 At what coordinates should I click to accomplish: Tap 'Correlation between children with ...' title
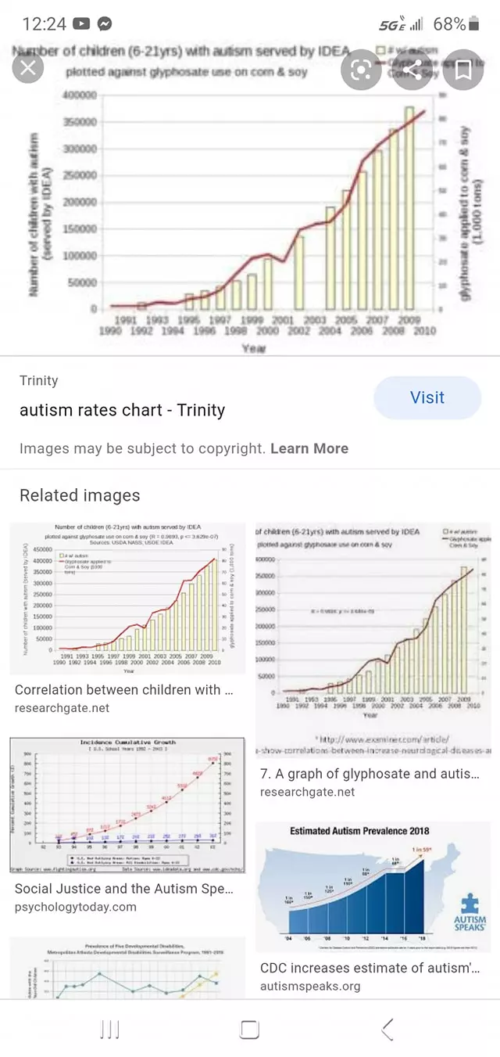pyautogui.click(x=123, y=690)
